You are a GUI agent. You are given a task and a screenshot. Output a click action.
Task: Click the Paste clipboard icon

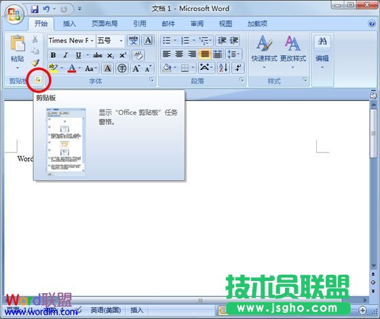18,43
